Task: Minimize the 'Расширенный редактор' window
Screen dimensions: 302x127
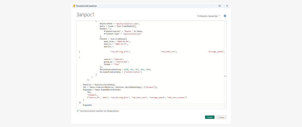Action: click(212, 6)
